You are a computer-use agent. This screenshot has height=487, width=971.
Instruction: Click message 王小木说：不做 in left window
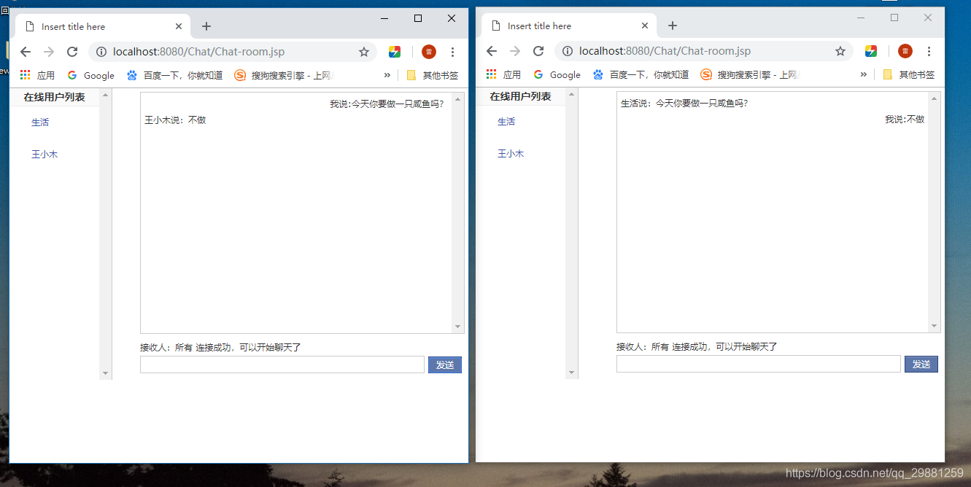click(x=175, y=120)
